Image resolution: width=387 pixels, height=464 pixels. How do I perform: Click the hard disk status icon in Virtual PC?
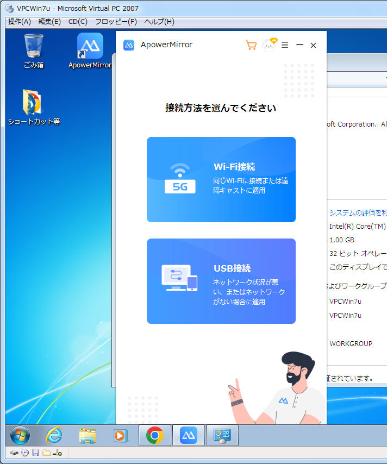pos(14,453)
